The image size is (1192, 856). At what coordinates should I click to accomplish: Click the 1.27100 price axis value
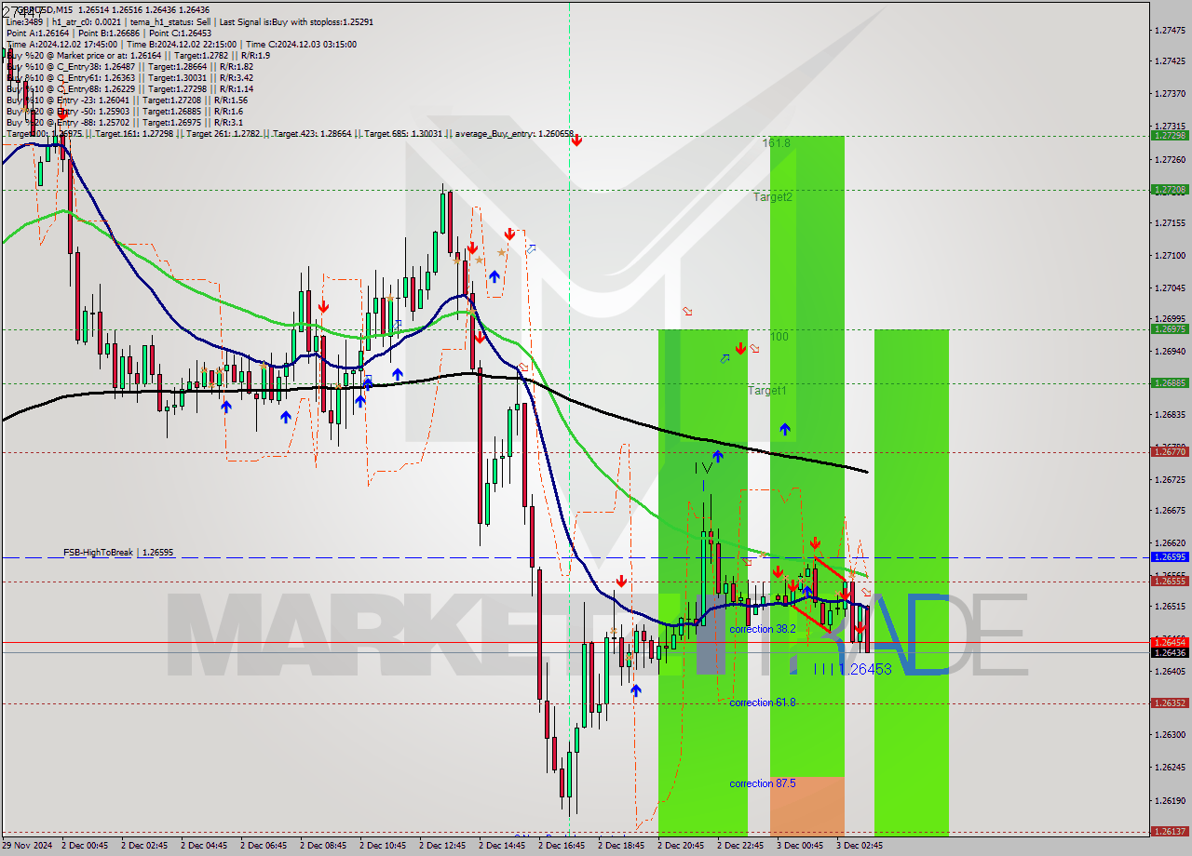pyautogui.click(x=1169, y=256)
